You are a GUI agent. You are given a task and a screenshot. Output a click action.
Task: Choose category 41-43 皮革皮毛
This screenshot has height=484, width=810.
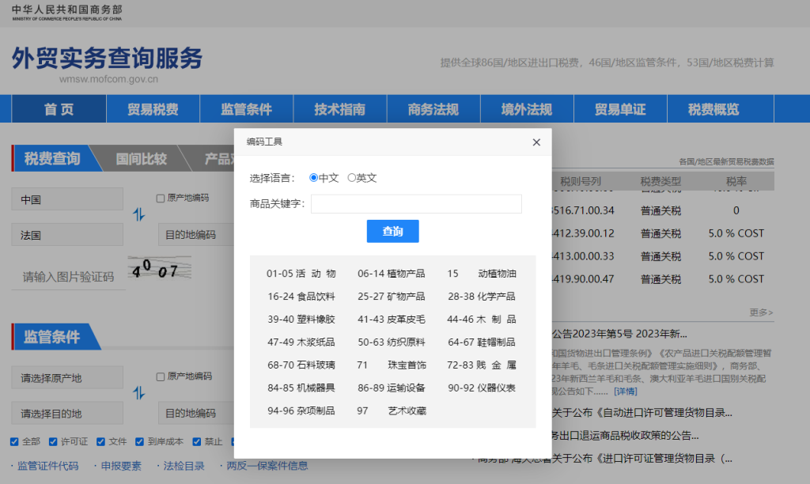point(391,320)
